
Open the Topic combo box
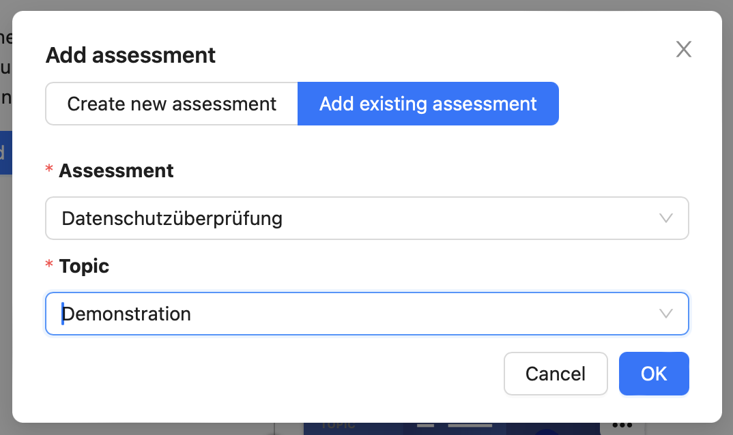[367, 314]
